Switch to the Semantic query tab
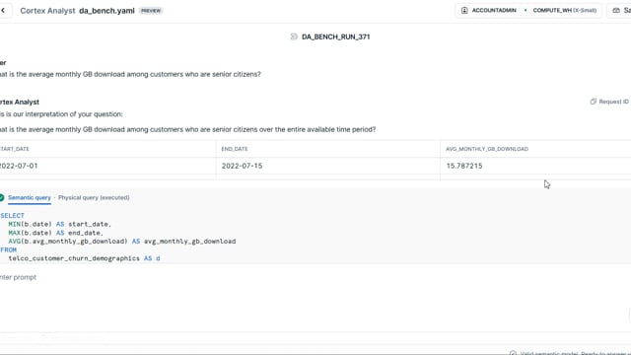Viewport: 631px width, 355px height. (30, 197)
